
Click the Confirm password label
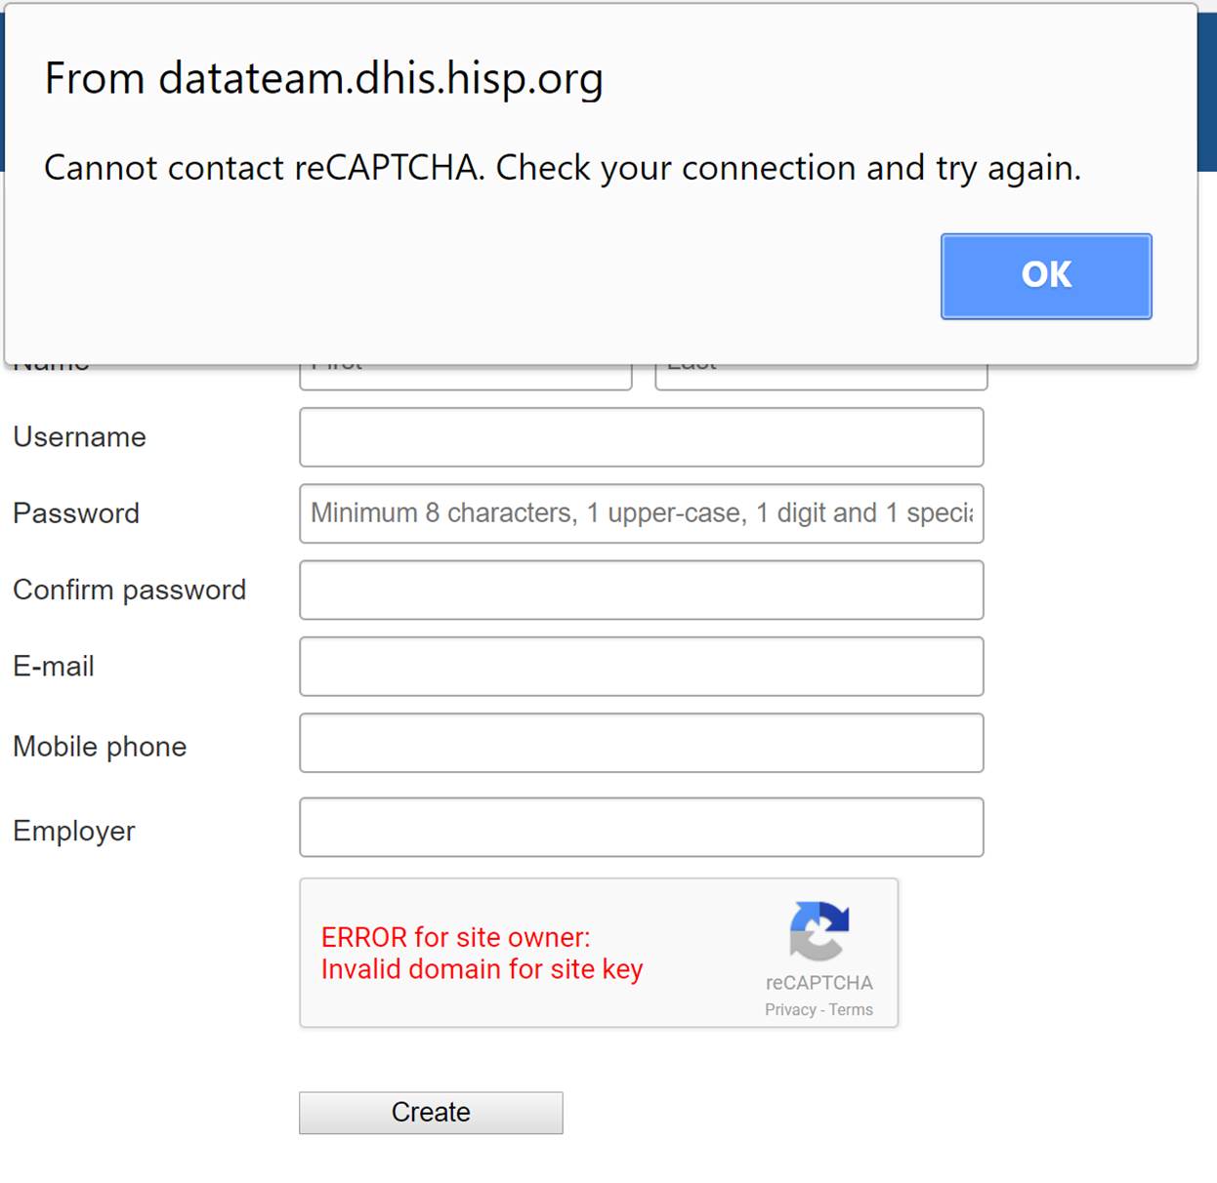[129, 590]
